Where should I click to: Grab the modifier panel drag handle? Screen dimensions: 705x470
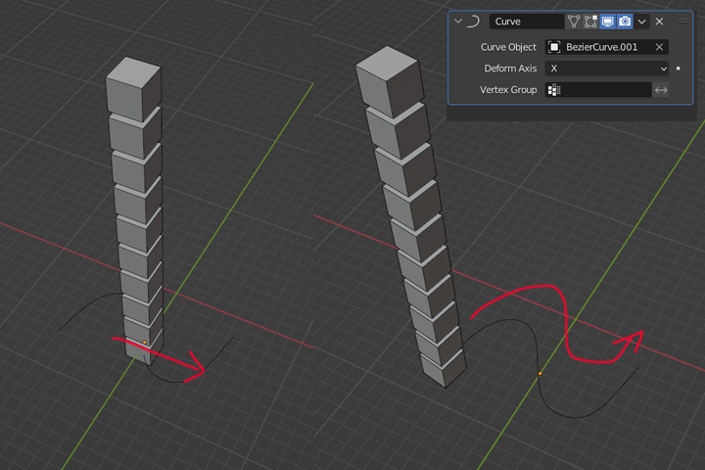click(x=683, y=21)
